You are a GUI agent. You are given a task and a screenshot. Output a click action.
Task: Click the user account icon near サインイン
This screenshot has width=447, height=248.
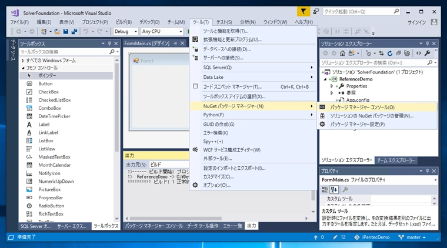tap(434, 22)
